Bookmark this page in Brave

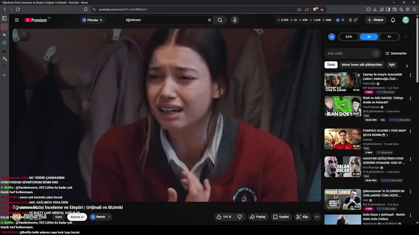(x=86, y=9)
